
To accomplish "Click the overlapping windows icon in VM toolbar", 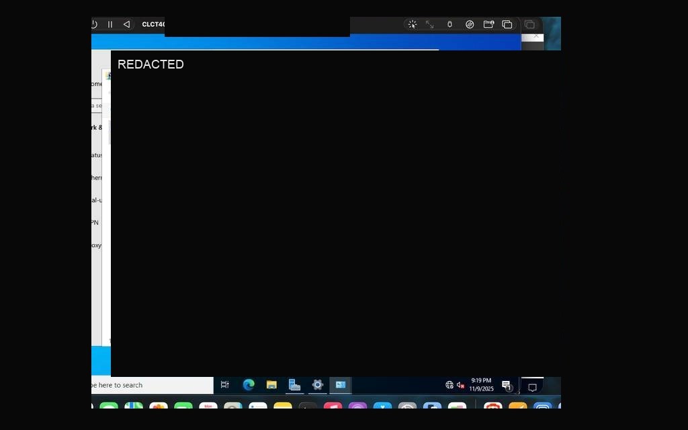I will click(507, 25).
